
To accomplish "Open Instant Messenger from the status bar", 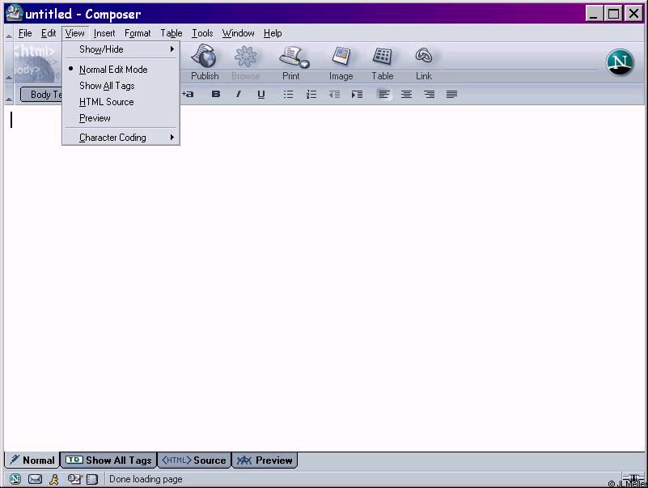I will (53, 479).
